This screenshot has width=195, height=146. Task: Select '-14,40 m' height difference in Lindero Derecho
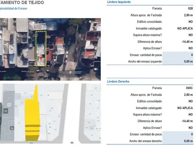tap(187, 121)
